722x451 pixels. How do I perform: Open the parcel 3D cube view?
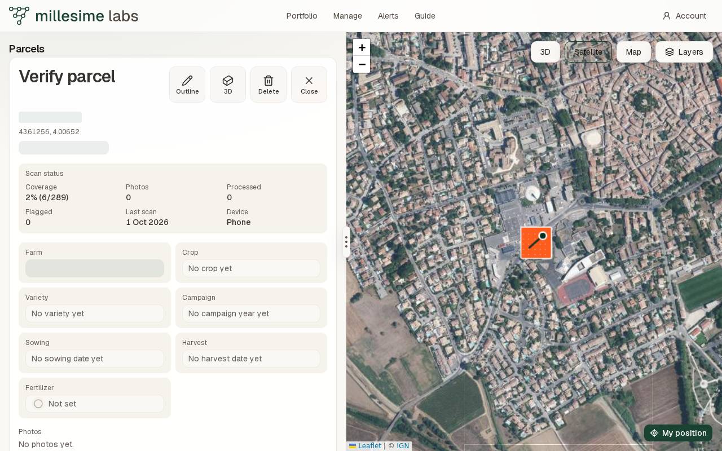228,85
